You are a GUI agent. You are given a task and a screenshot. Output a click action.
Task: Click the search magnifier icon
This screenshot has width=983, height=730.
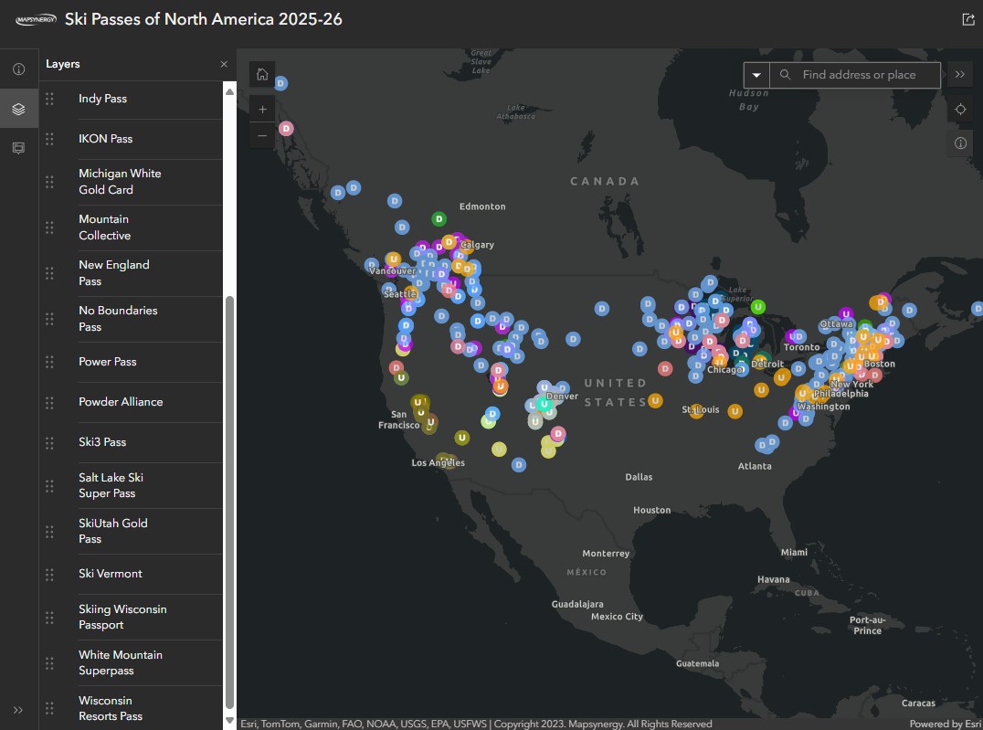pyautogui.click(x=785, y=75)
